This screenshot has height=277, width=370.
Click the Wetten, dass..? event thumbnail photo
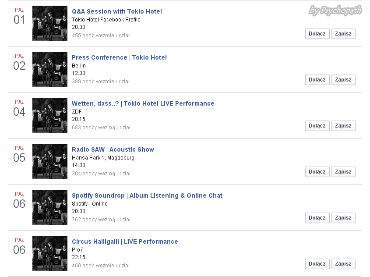tap(50, 115)
